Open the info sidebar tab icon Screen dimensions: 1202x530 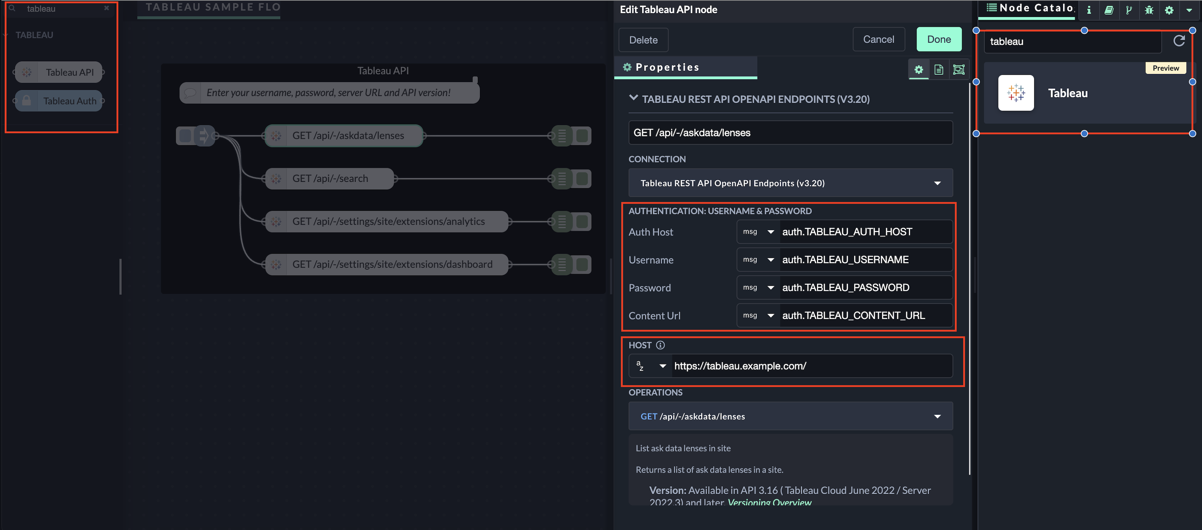1089,10
